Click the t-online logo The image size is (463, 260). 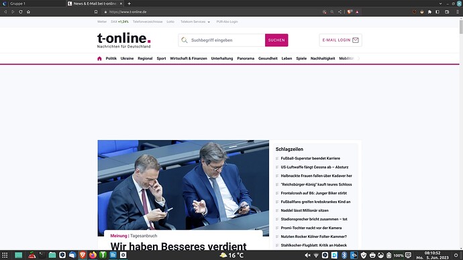point(124,40)
